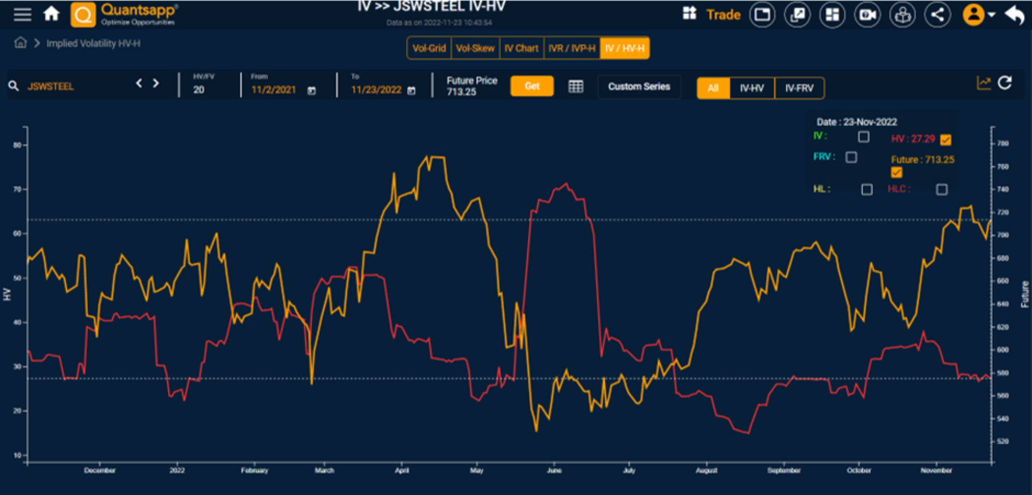Click the line chart icon at top right
1032x495 pixels.
[x=984, y=82]
